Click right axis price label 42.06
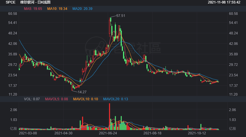Screen dimensions: 246x137 point(233,44)
